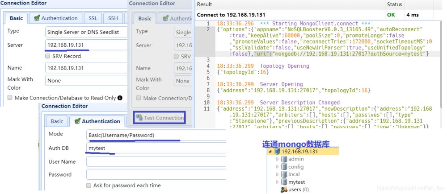
Task: Click the local database icon
Action: click(x=284, y=174)
